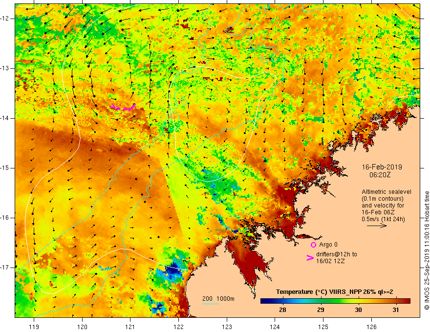The width and height of the screenshot is (430, 332).
Task: Click the '(0.1m contours)' text
Action: coord(383,199)
